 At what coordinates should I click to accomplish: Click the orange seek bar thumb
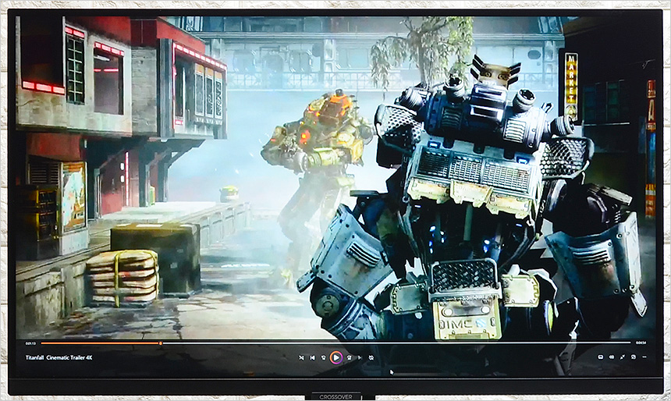pyautogui.click(x=161, y=342)
